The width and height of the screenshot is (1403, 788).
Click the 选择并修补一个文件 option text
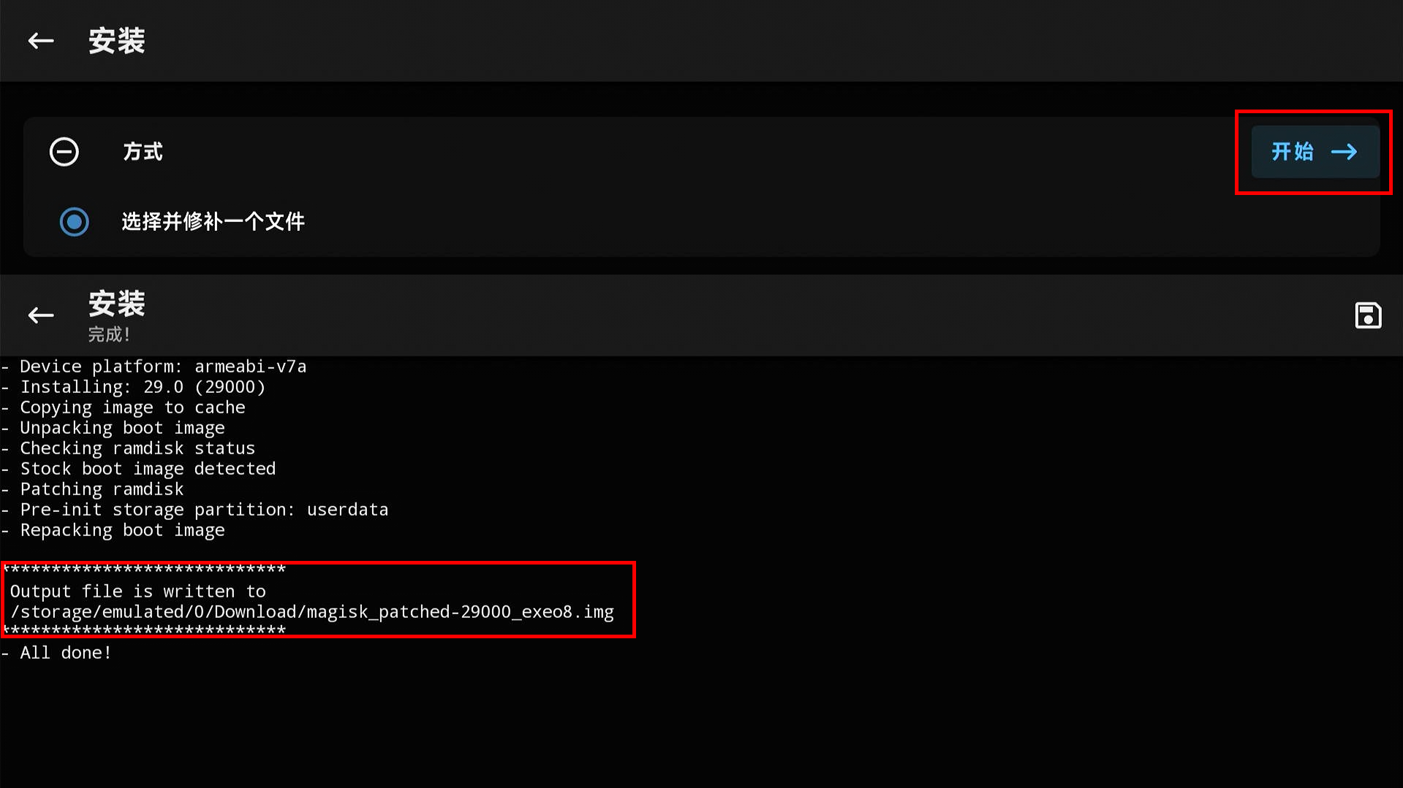pyautogui.click(x=213, y=222)
